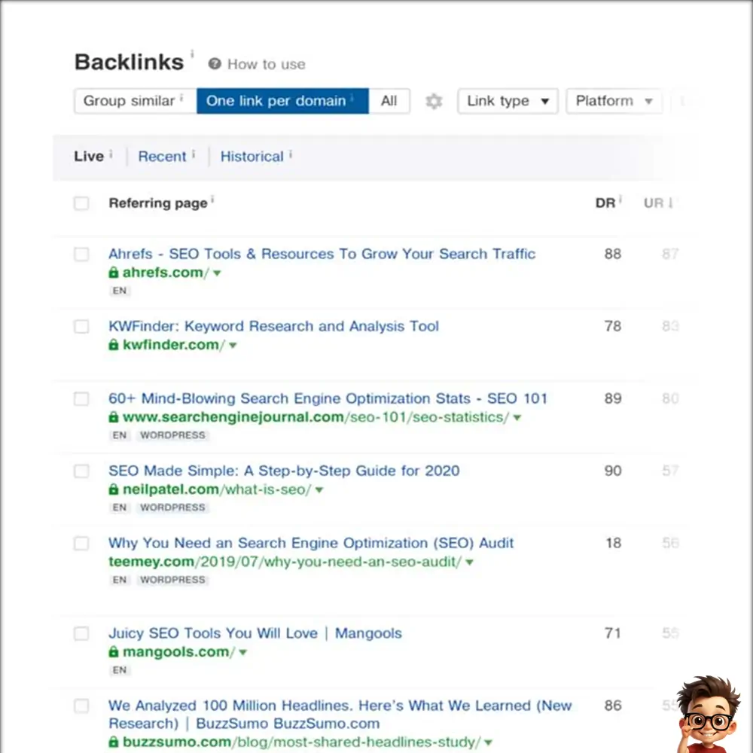The image size is (753, 753).
Task: Open the settings gear in the filter bar
Action: [x=434, y=101]
